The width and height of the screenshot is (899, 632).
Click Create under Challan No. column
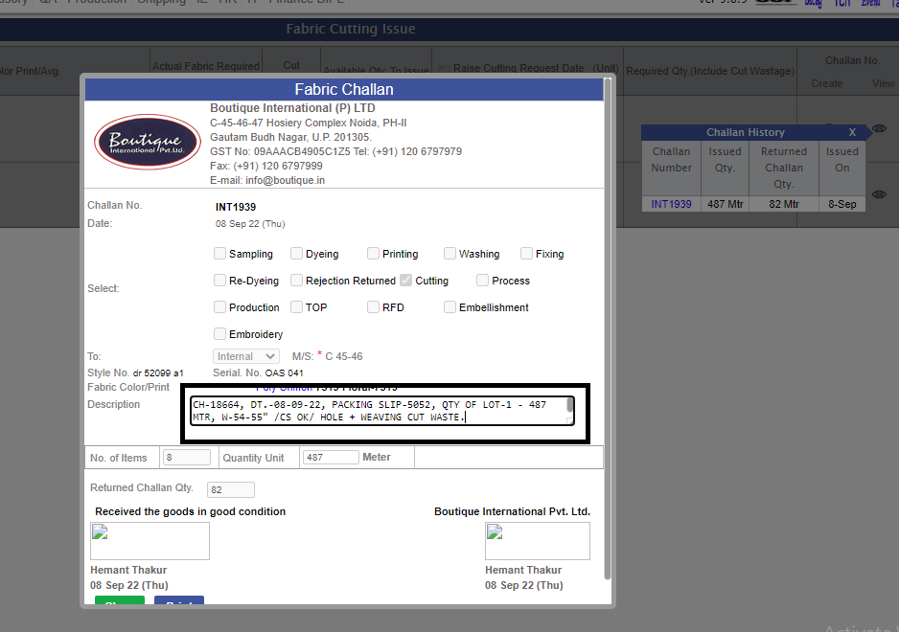click(827, 83)
